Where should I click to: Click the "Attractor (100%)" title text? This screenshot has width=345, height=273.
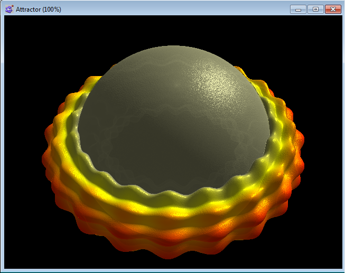[x=39, y=10]
